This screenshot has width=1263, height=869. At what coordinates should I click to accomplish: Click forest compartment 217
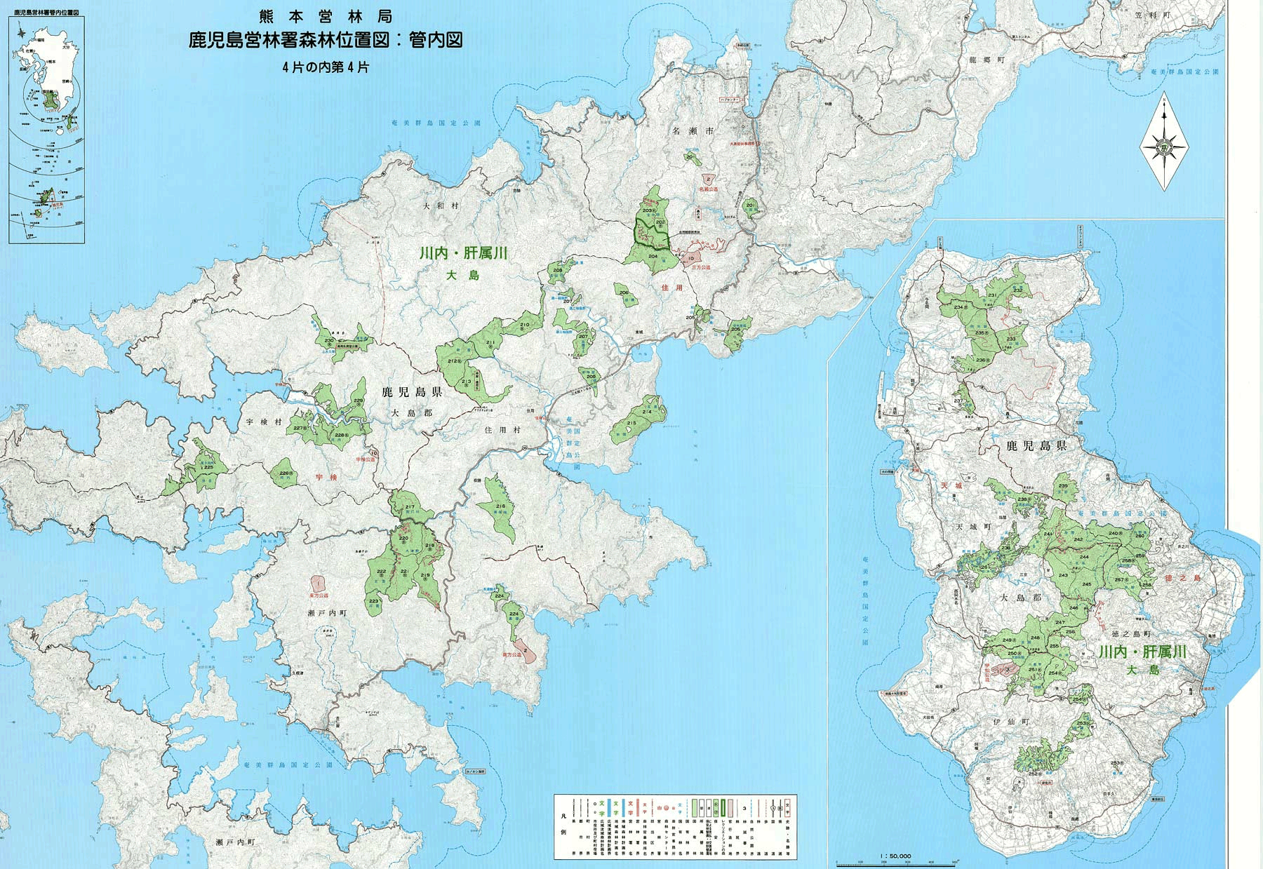[410, 507]
